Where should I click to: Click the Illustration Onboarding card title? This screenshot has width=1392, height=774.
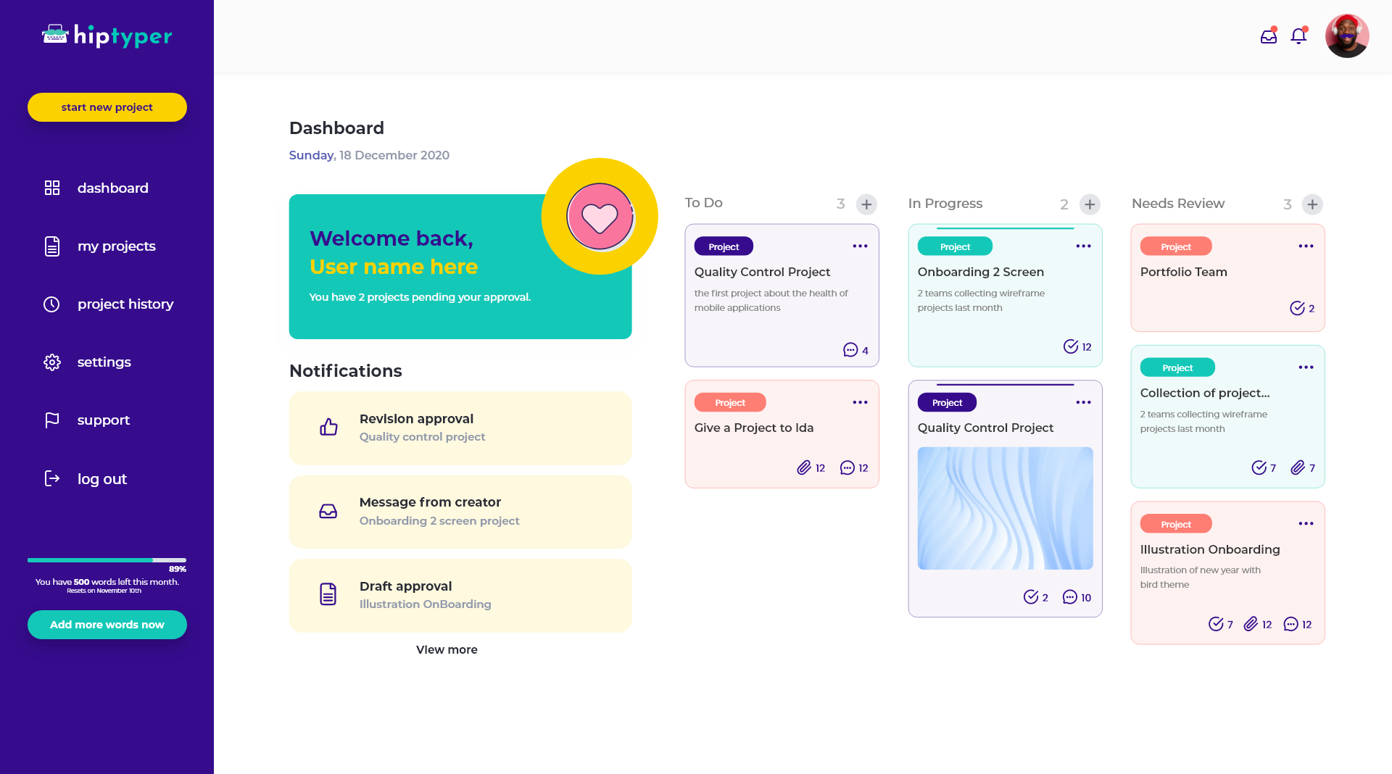tap(1210, 549)
